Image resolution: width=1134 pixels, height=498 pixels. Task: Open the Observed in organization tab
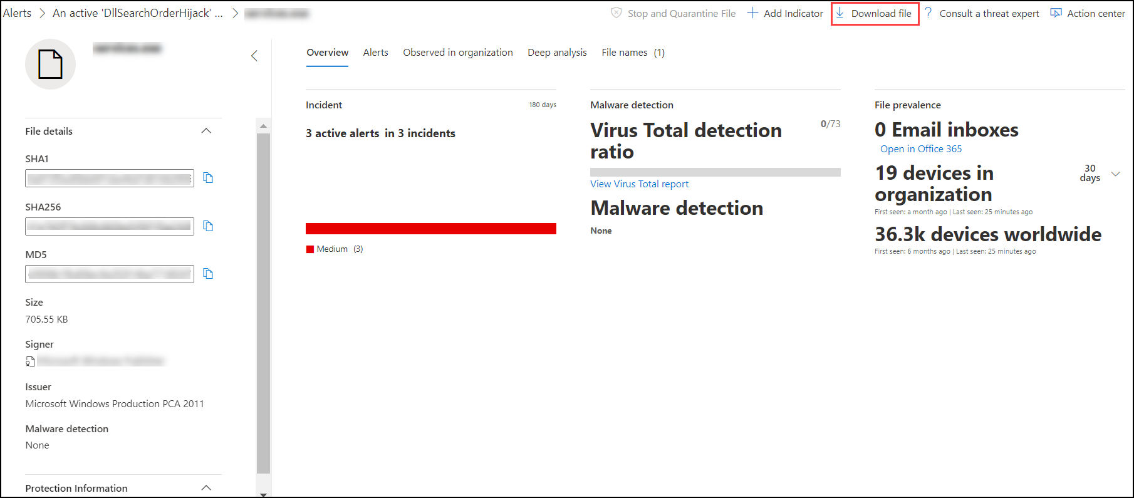point(458,53)
